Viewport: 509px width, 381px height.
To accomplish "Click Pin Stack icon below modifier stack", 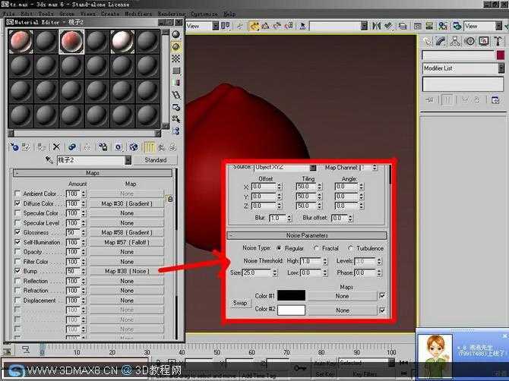I will coord(429,100).
